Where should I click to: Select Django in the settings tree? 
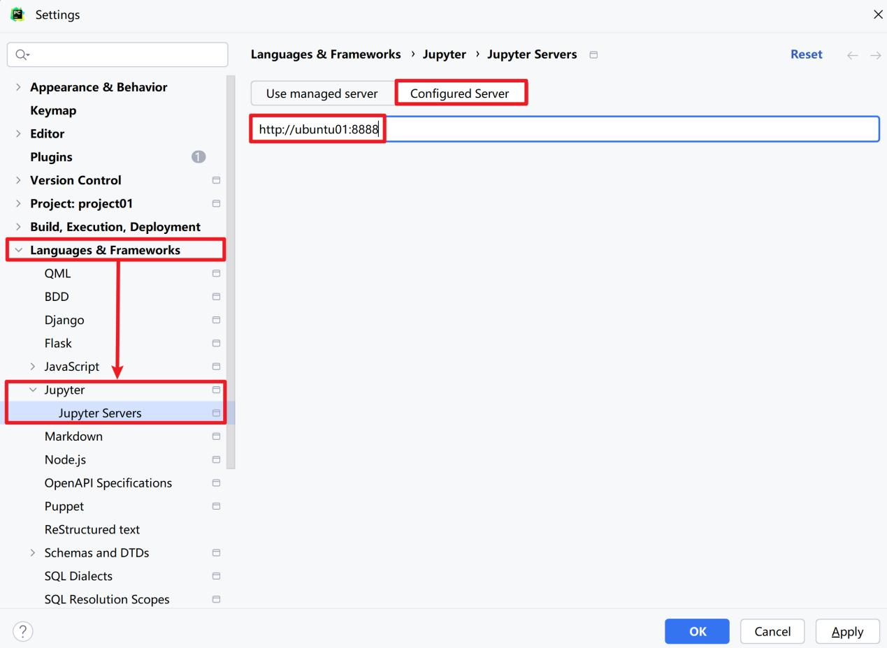coord(64,320)
